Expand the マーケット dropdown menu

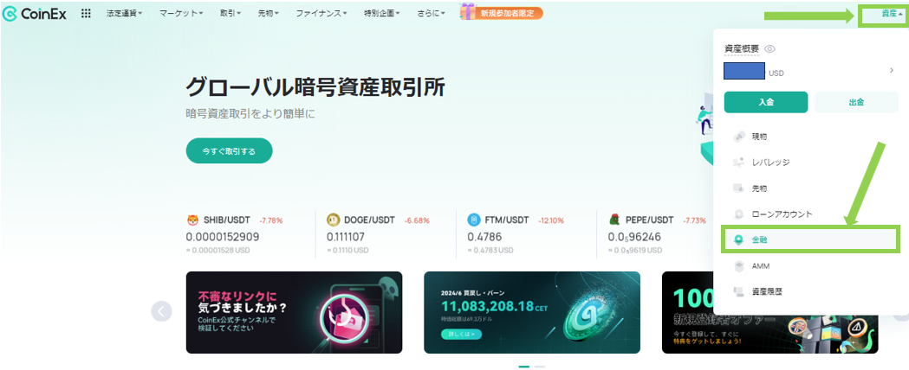181,13
